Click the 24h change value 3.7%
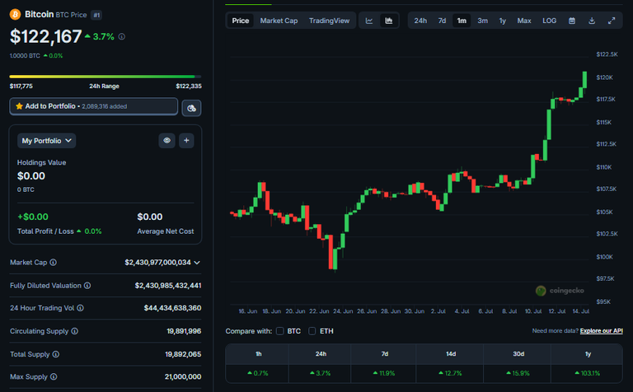The image size is (633, 392). [x=321, y=373]
